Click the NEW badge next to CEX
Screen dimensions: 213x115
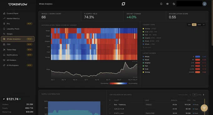29,44
